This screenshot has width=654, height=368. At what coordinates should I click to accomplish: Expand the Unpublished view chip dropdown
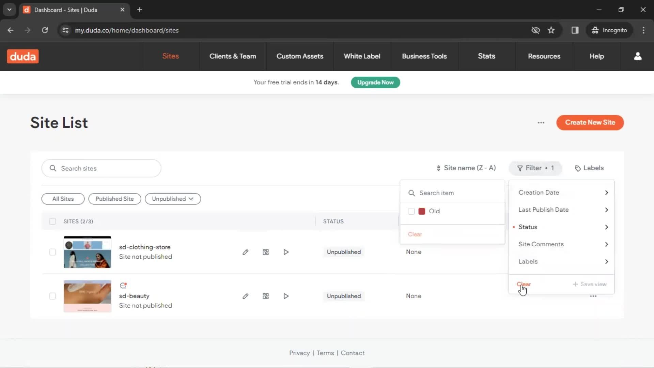[x=173, y=199]
